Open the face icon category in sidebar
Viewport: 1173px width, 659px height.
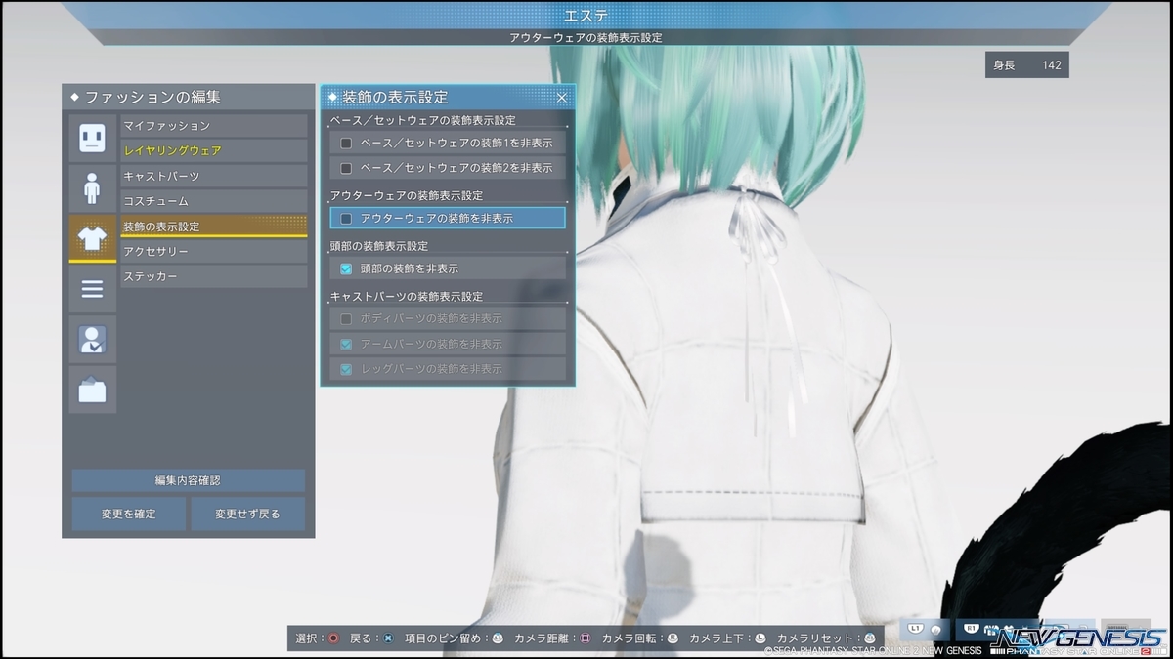click(92, 137)
